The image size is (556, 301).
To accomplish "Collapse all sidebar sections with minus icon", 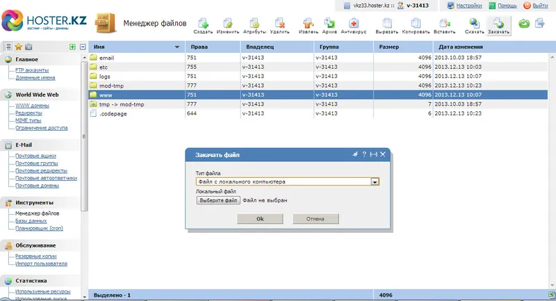I will [x=83, y=47].
